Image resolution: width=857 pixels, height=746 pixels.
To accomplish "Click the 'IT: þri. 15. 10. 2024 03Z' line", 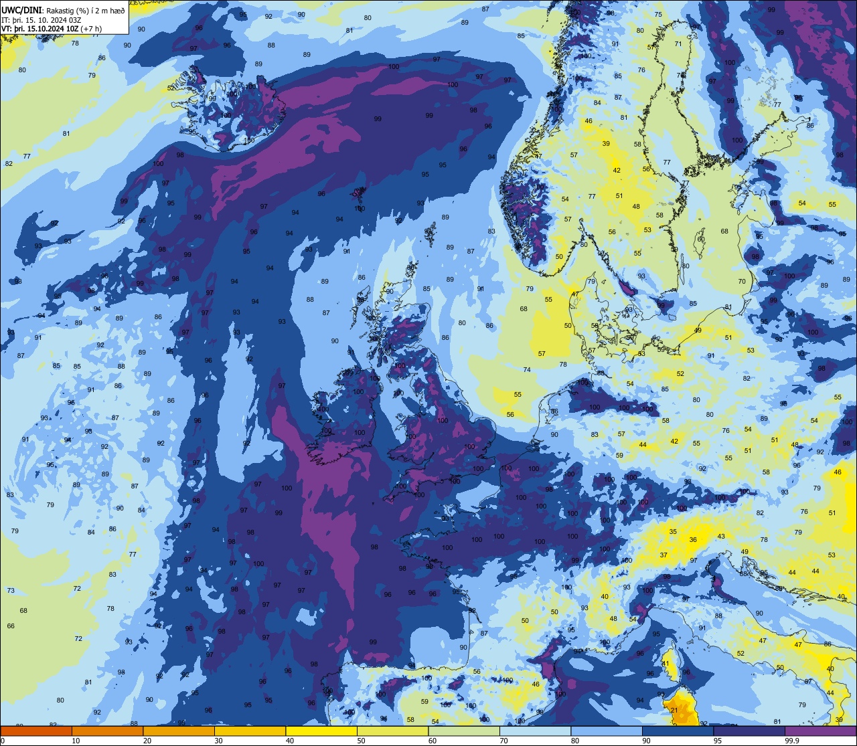I will tap(41, 19).
